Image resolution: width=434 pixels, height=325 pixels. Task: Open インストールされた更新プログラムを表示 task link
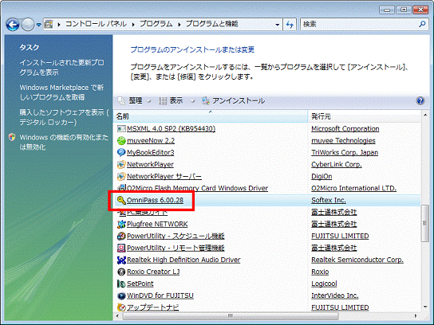(x=61, y=68)
